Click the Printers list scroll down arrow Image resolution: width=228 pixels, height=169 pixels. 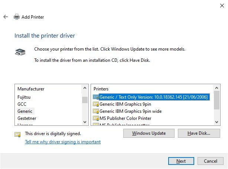(216, 122)
